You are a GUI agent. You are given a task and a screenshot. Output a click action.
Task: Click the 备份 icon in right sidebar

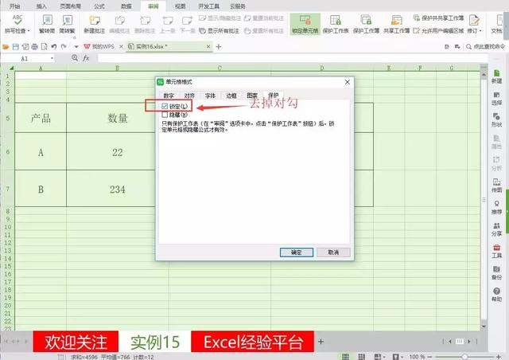click(496, 273)
